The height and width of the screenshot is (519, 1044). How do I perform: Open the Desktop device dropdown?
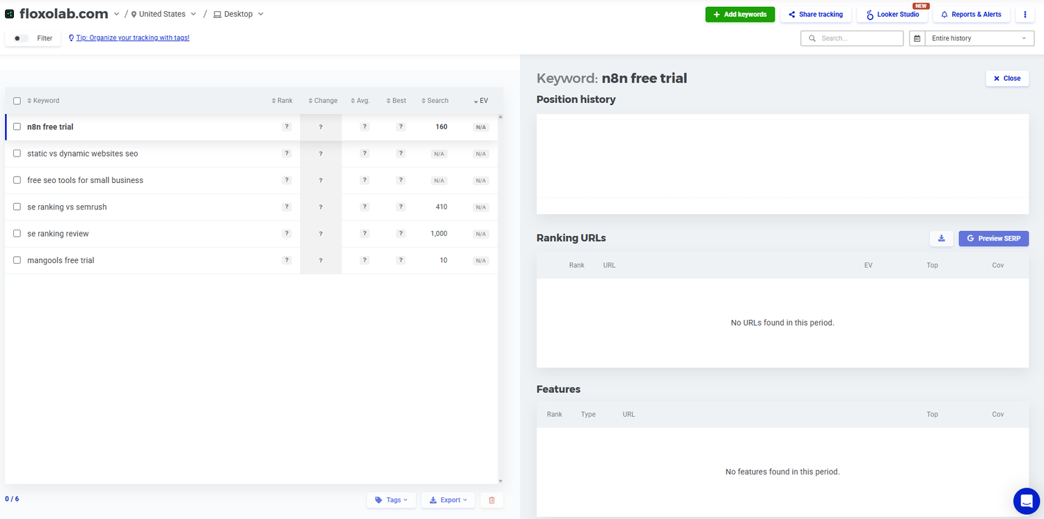(238, 14)
